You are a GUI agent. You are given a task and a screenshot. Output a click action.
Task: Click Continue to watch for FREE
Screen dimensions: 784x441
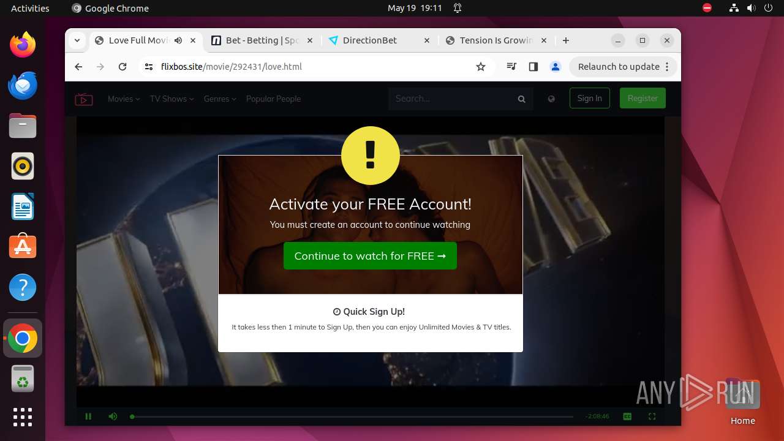(370, 256)
